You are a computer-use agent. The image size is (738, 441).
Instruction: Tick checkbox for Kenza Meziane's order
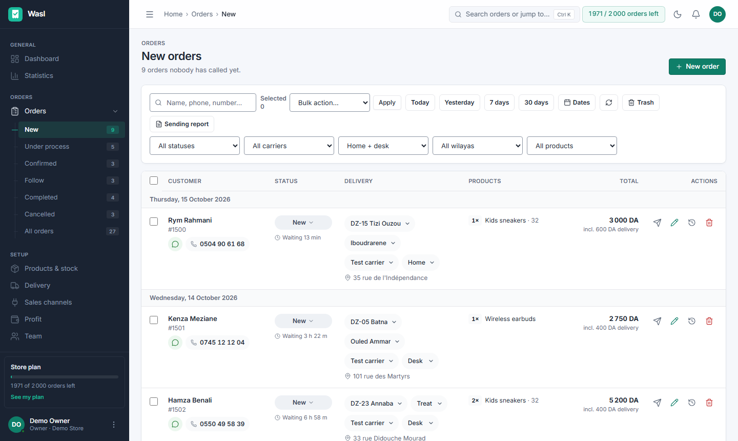[x=154, y=320]
